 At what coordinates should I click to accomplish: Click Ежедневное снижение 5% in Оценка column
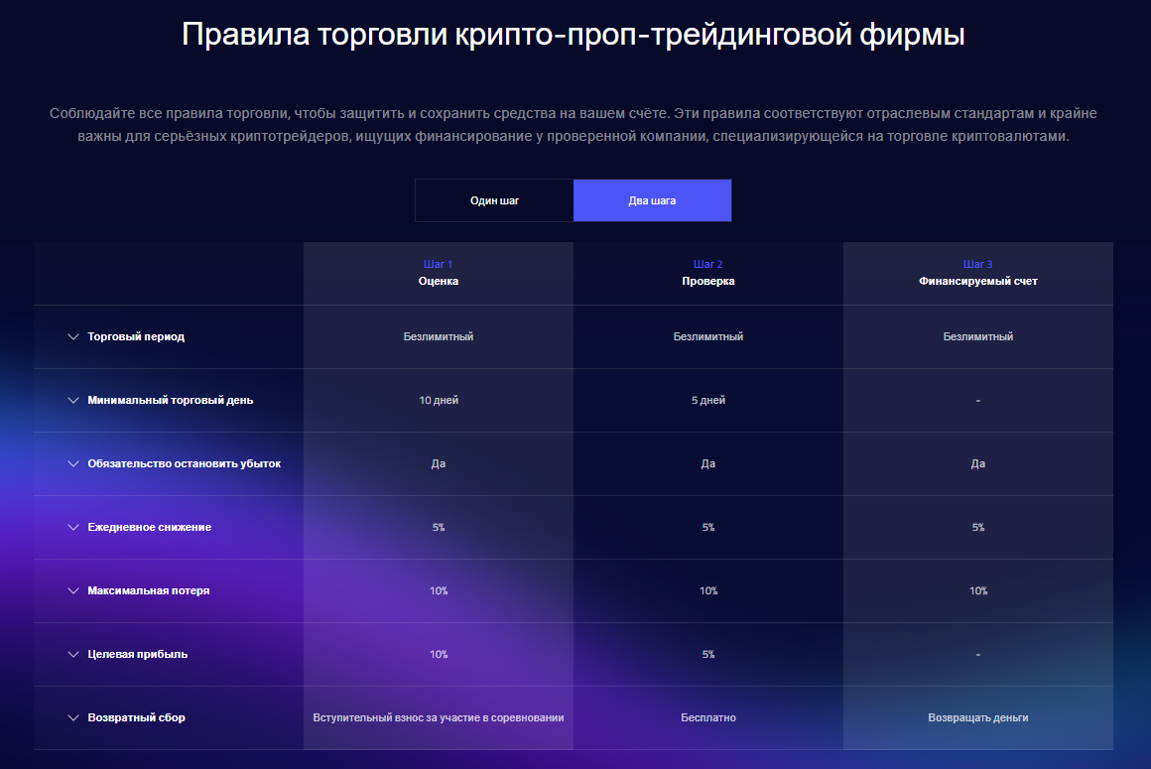pyautogui.click(x=439, y=527)
